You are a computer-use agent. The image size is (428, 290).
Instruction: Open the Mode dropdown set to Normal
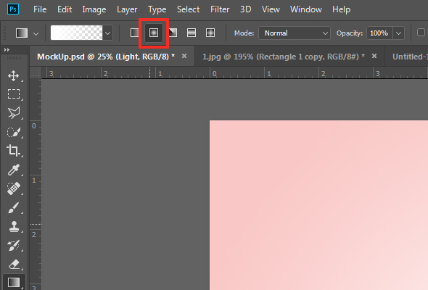pos(295,33)
